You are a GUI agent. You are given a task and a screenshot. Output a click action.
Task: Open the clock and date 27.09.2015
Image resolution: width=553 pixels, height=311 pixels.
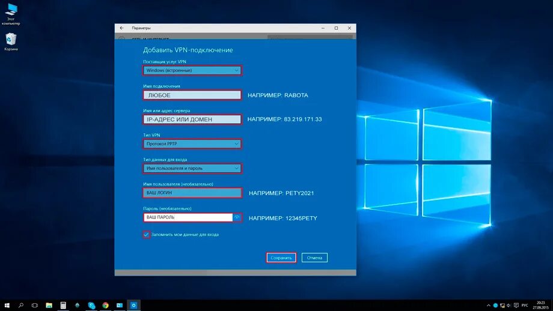(x=540, y=306)
